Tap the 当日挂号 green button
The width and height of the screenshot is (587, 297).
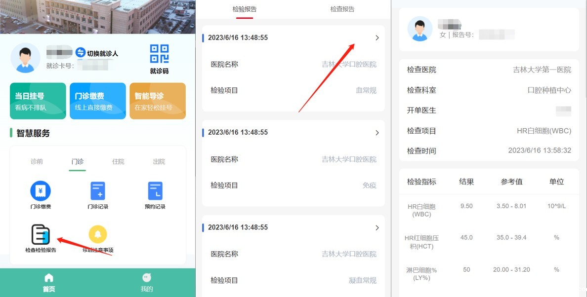pos(38,101)
